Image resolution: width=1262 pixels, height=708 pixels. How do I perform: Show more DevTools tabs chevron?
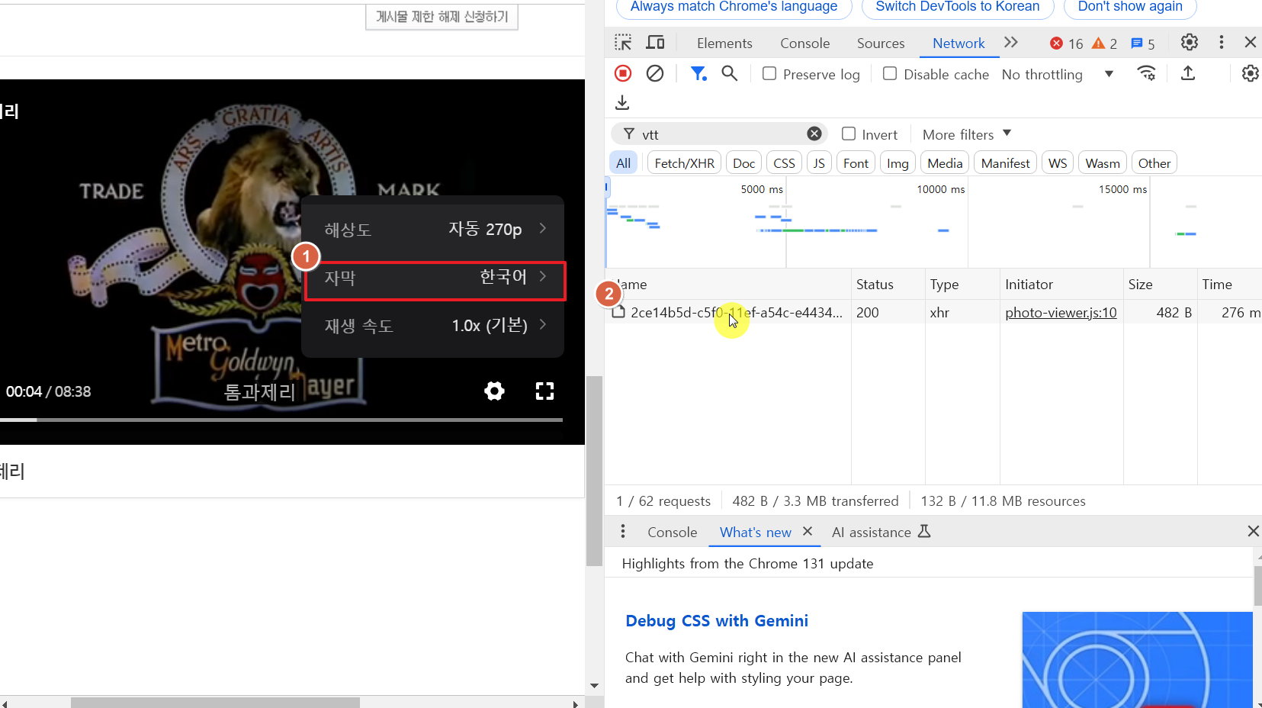pos(1011,43)
